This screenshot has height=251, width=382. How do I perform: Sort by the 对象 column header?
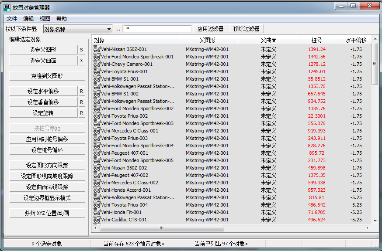point(134,40)
